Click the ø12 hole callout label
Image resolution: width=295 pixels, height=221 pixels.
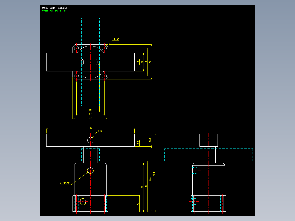[100, 131]
